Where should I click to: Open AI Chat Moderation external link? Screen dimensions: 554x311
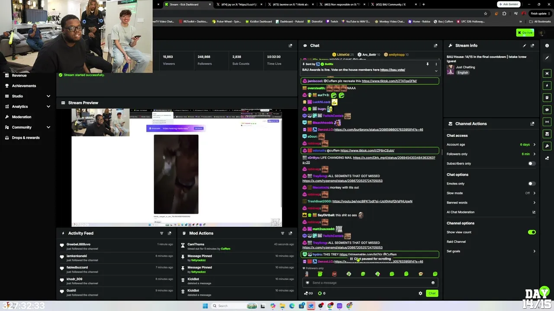pyautogui.click(x=534, y=212)
